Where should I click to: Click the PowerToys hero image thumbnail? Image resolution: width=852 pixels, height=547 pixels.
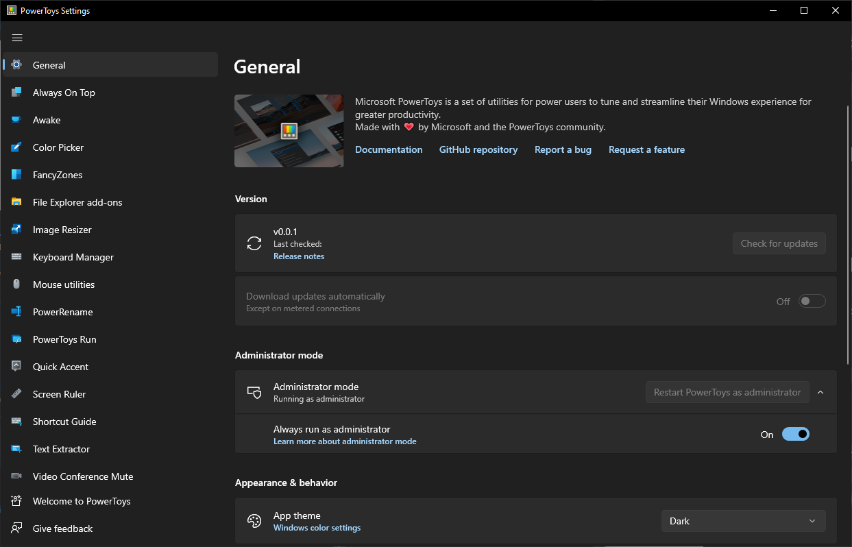point(289,131)
